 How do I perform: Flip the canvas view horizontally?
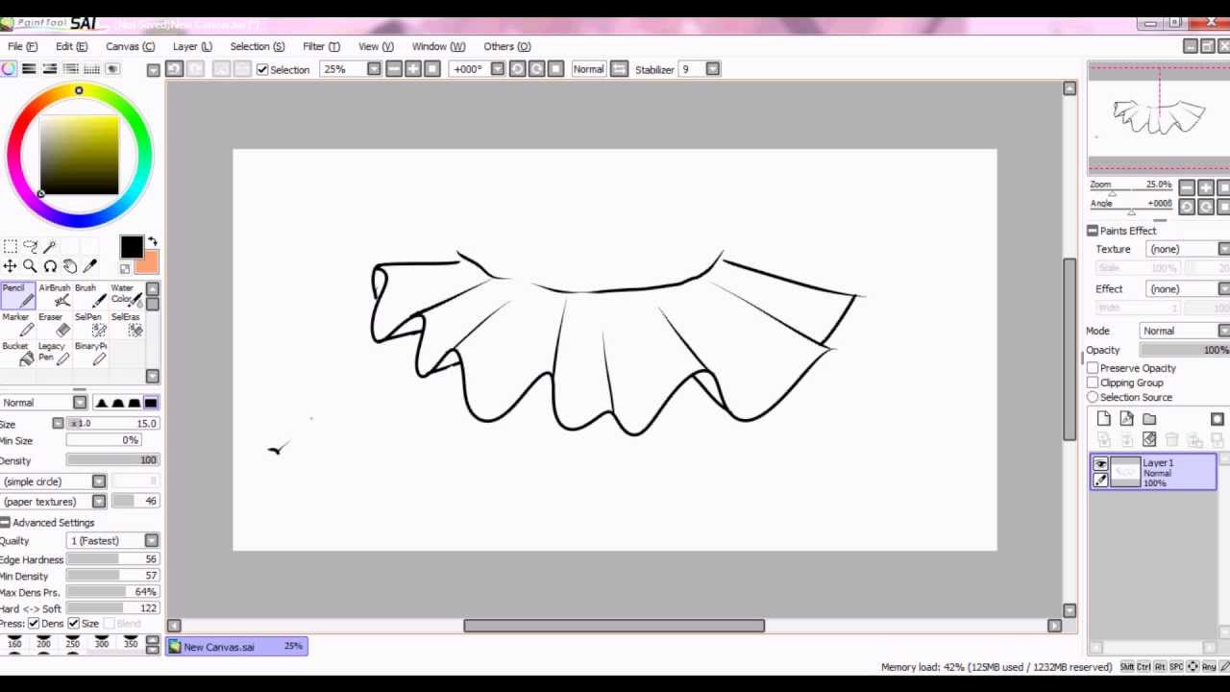point(620,69)
